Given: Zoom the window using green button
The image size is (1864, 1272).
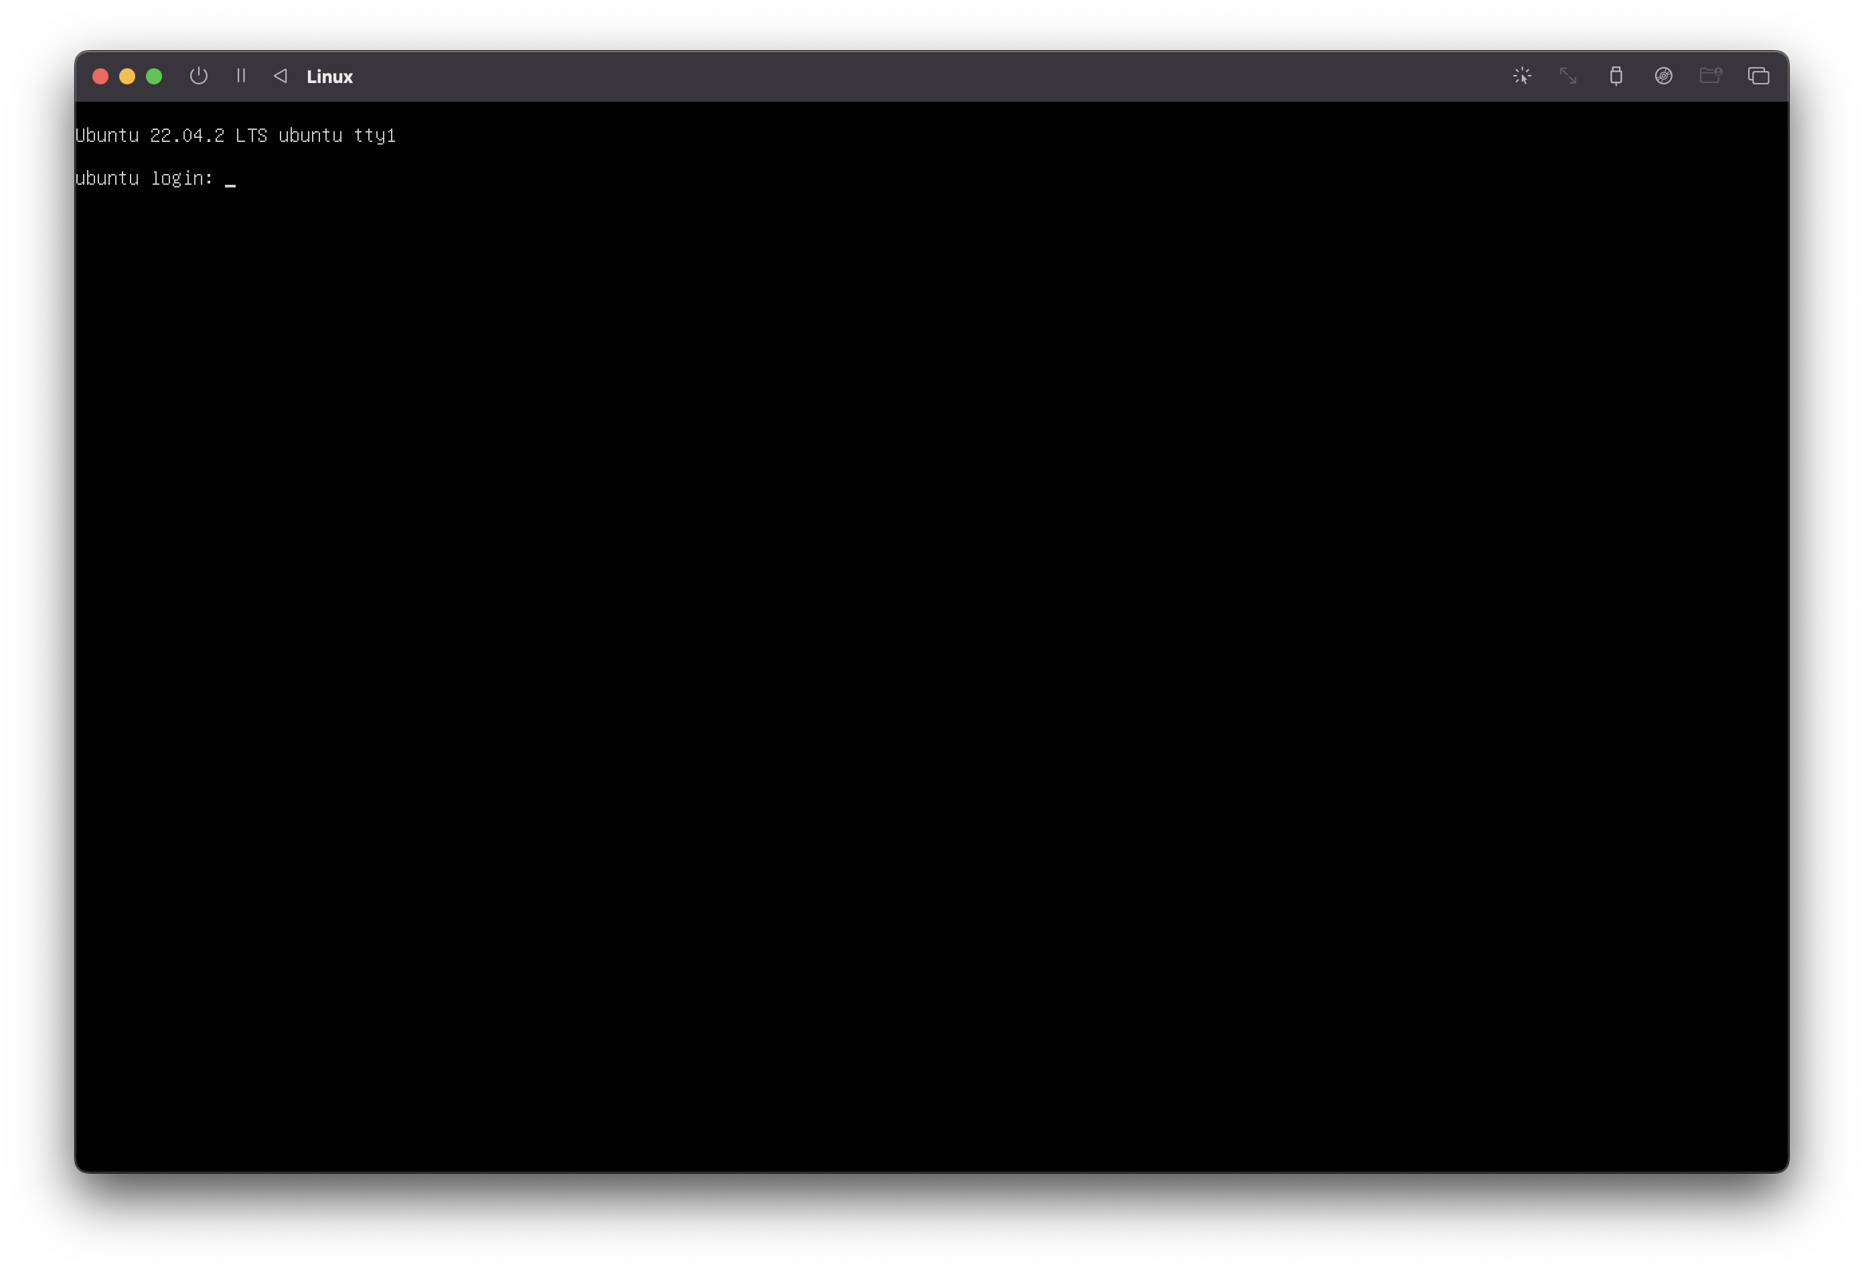Looking at the screenshot, I should click(154, 76).
